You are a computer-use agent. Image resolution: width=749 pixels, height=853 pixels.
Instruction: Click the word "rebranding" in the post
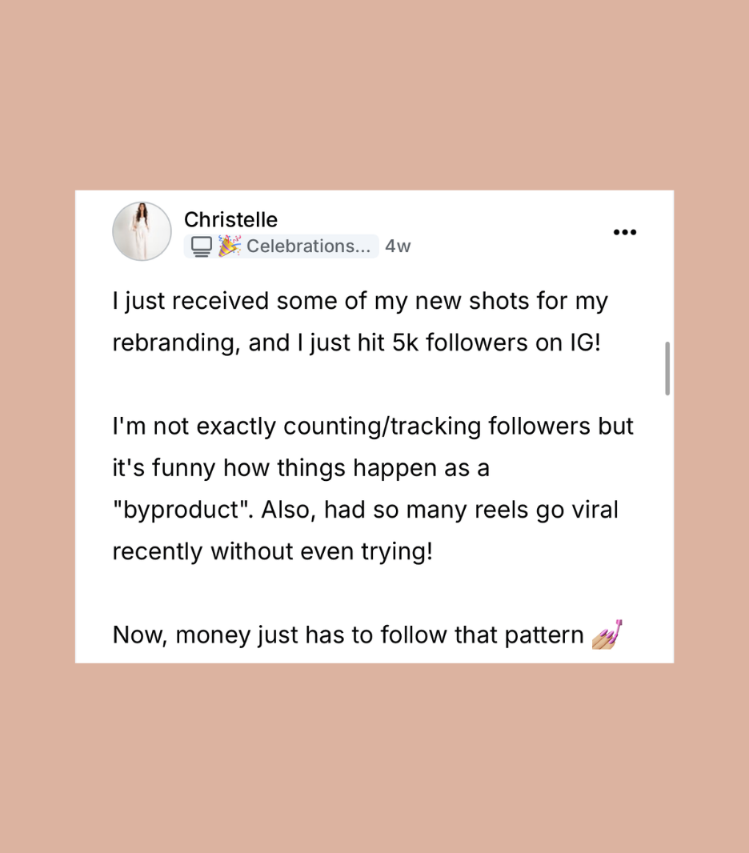[175, 342]
